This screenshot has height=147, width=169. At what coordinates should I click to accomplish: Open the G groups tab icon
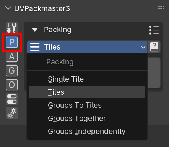pos(12,71)
